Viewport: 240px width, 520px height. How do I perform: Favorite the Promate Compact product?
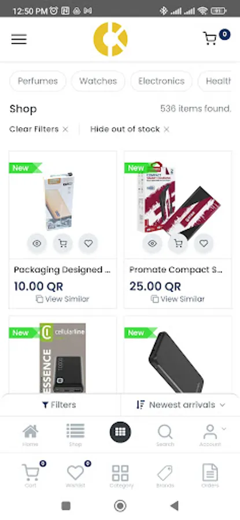pyautogui.click(x=204, y=243)
